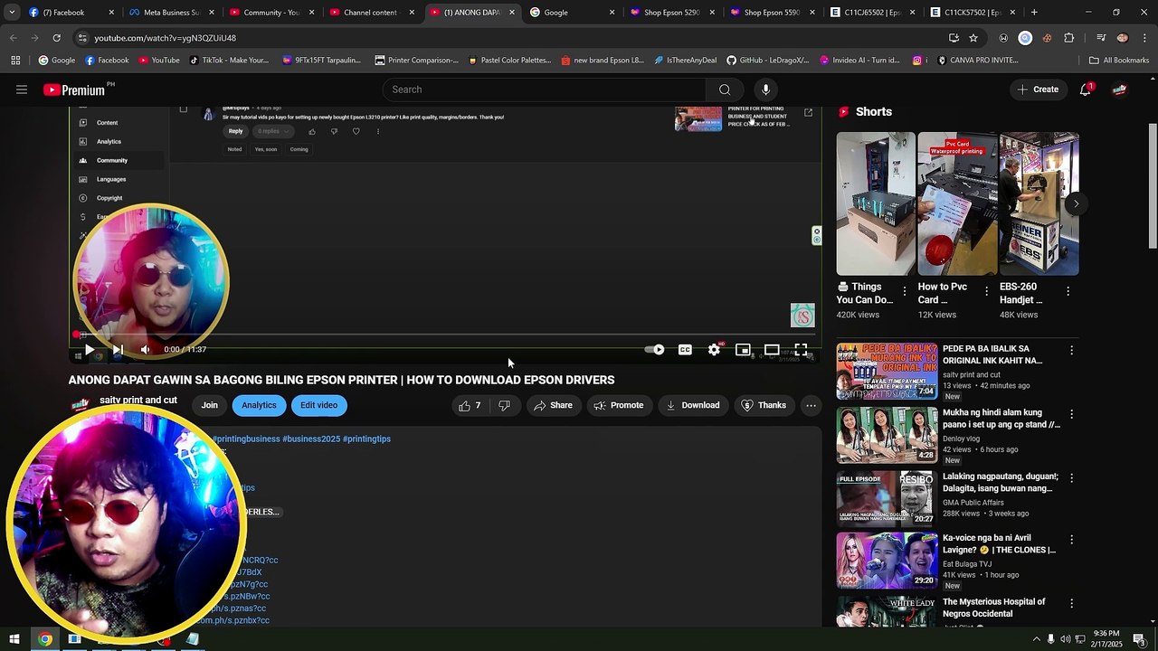Open more actions menu beside Thanks

(x=811, y=405)
